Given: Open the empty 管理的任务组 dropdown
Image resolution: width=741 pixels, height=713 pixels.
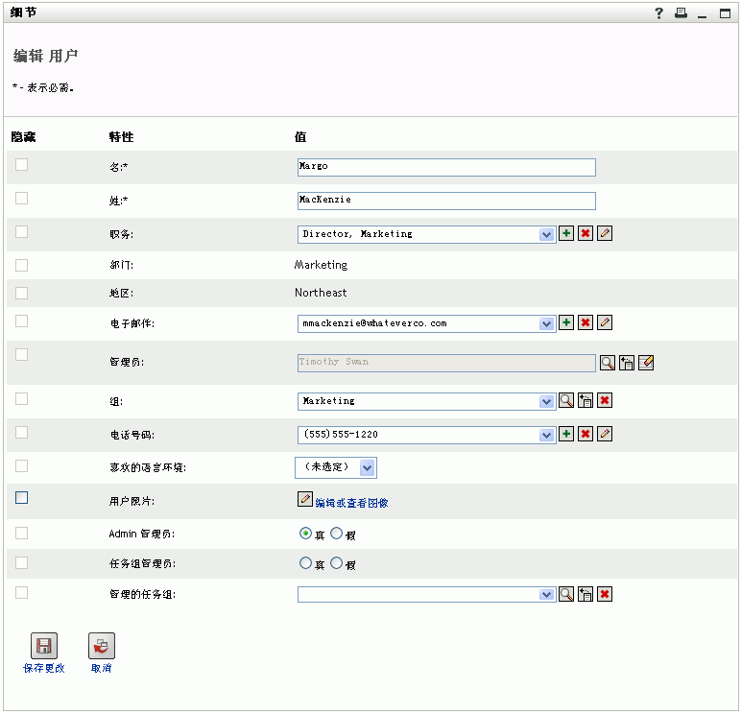Looking at the screenshot, I should [x=427, y=594].
